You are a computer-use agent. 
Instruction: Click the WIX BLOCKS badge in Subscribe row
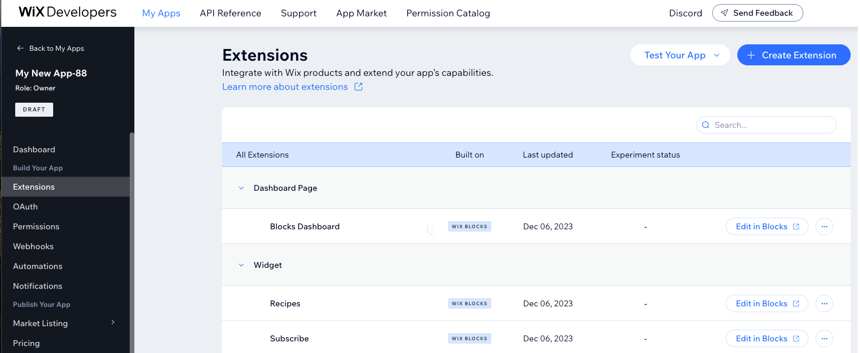click(470, 338)
